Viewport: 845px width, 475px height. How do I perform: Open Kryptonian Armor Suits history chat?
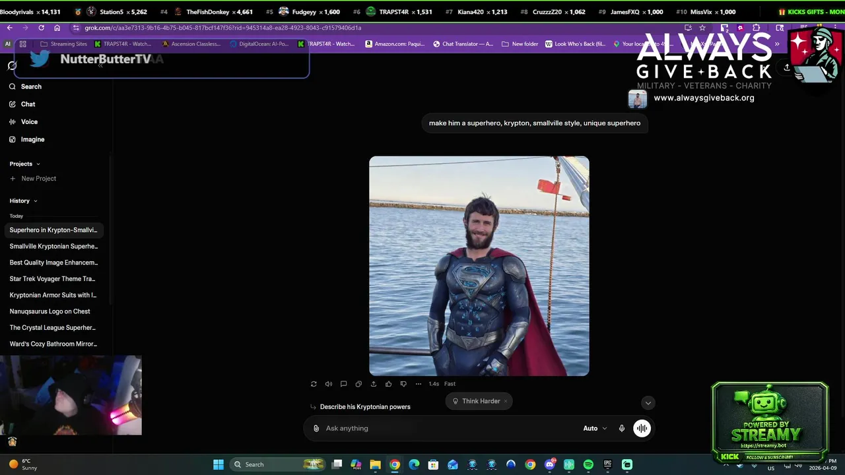(53, 295)
